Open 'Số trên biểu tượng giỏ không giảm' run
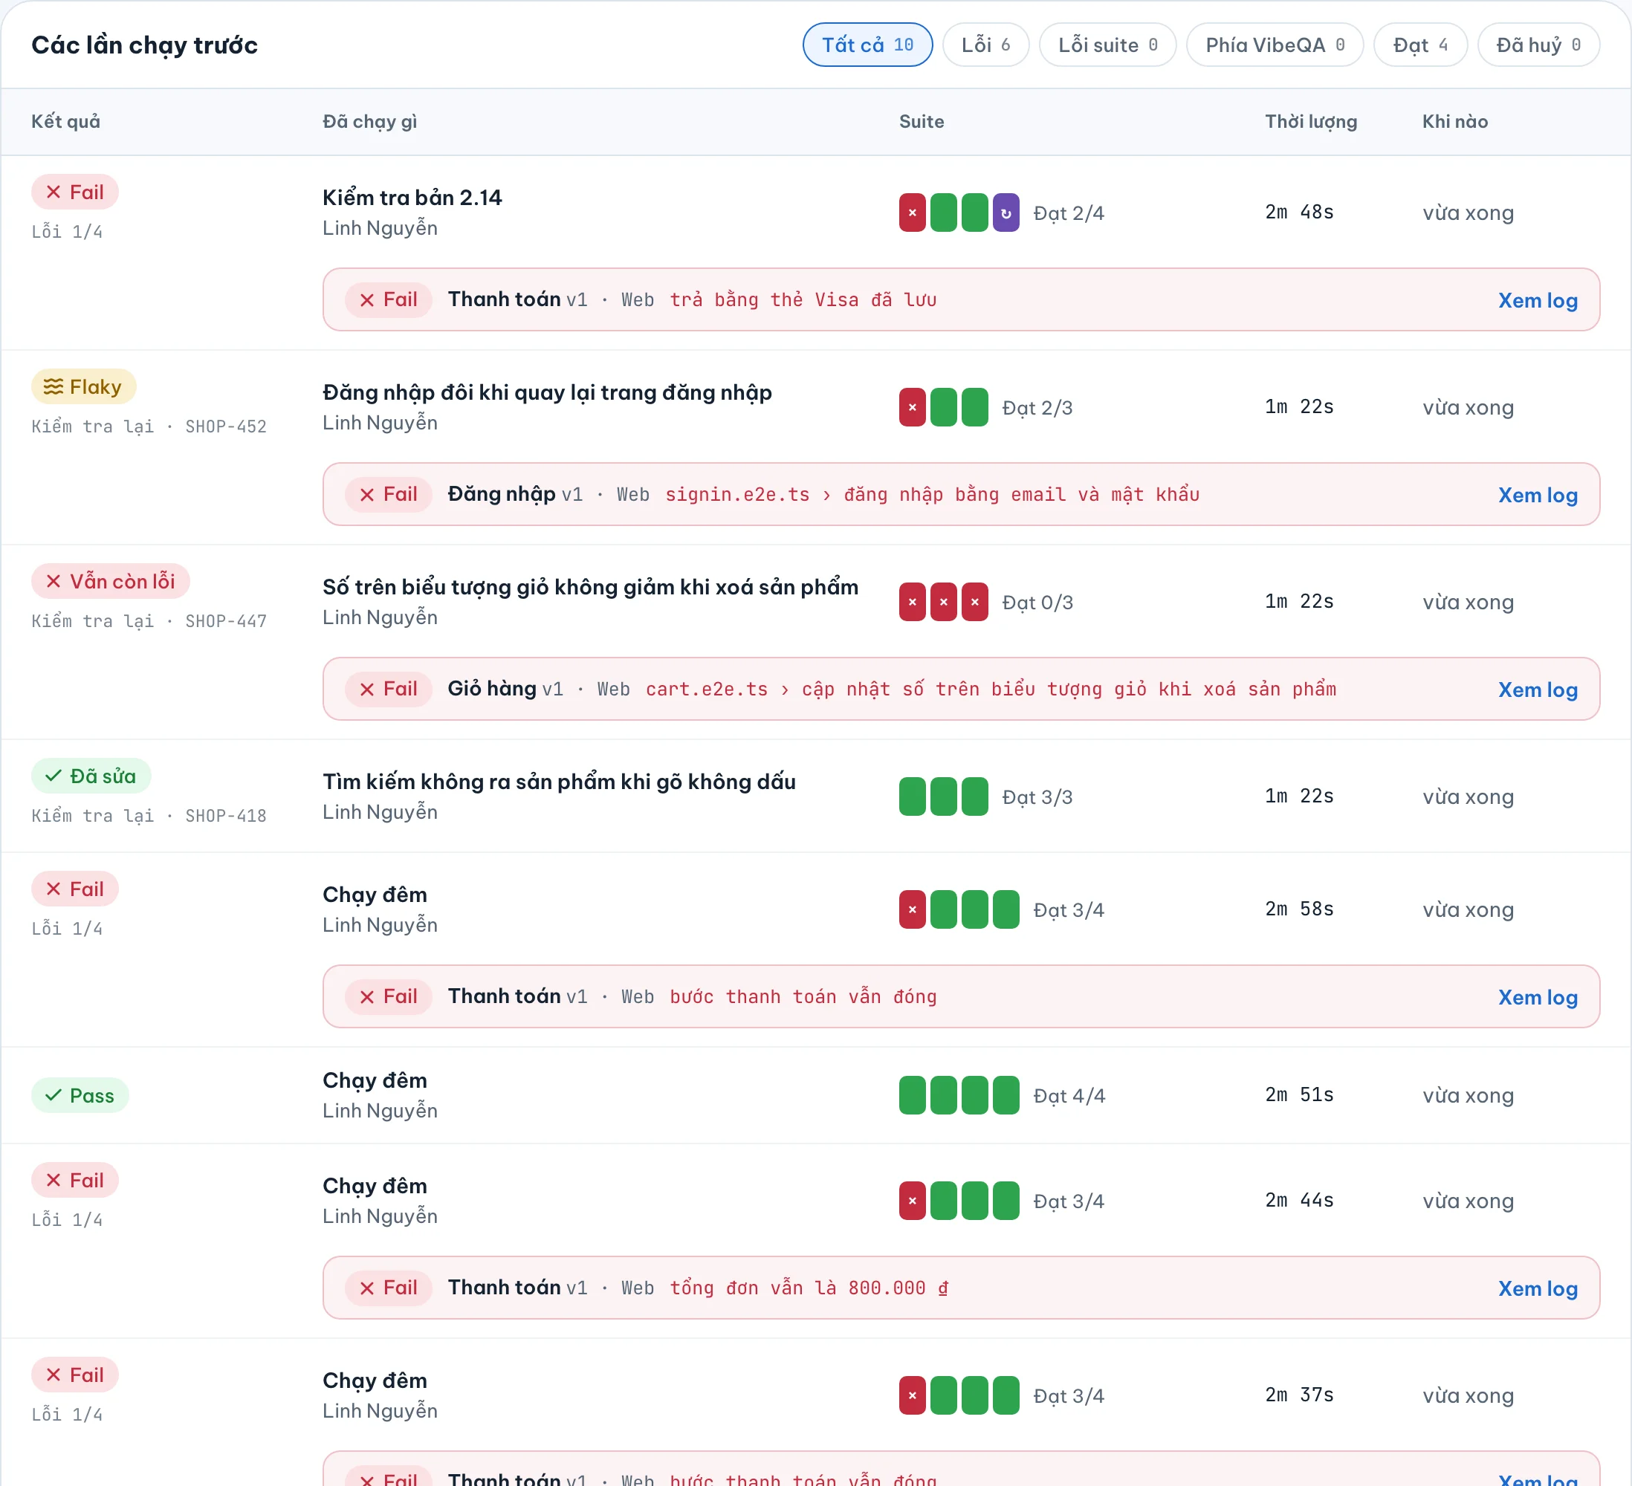This screenshot has height=1486, width=1632. coord(590,587)
